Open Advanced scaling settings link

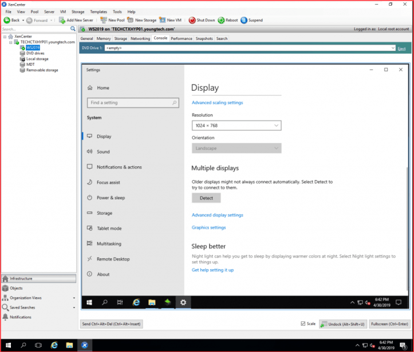tap(217, 102)
